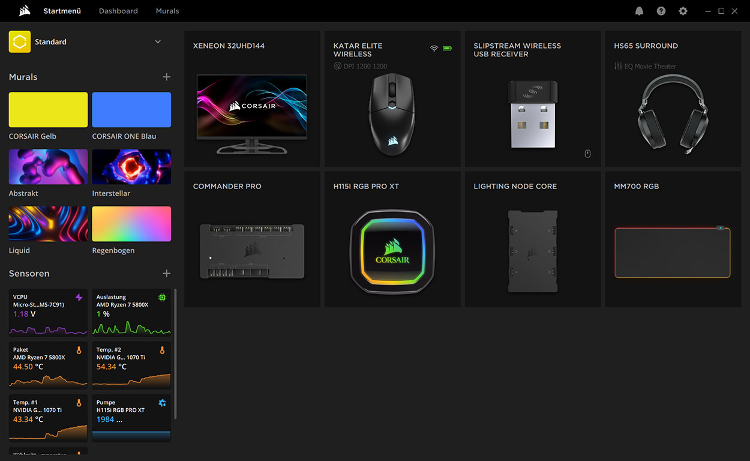Viewport: 750px width, 461px height.
Task: Open the SLIPSTREAM WIRELESS USB RECEIVER card
Action: pos(533,99)
